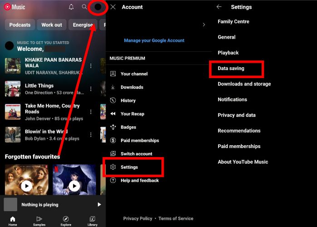Open the Explore tab
The image size is (317, 227).
click(x=66, y=221)
